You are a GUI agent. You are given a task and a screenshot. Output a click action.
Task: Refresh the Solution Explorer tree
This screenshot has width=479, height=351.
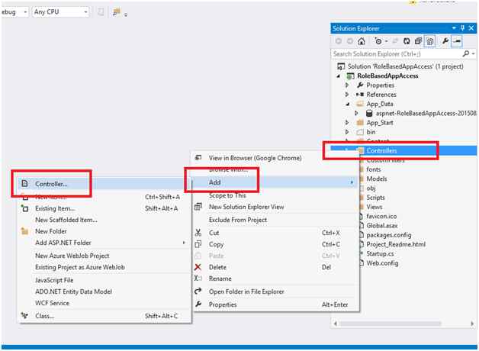[x=407, y=41]
